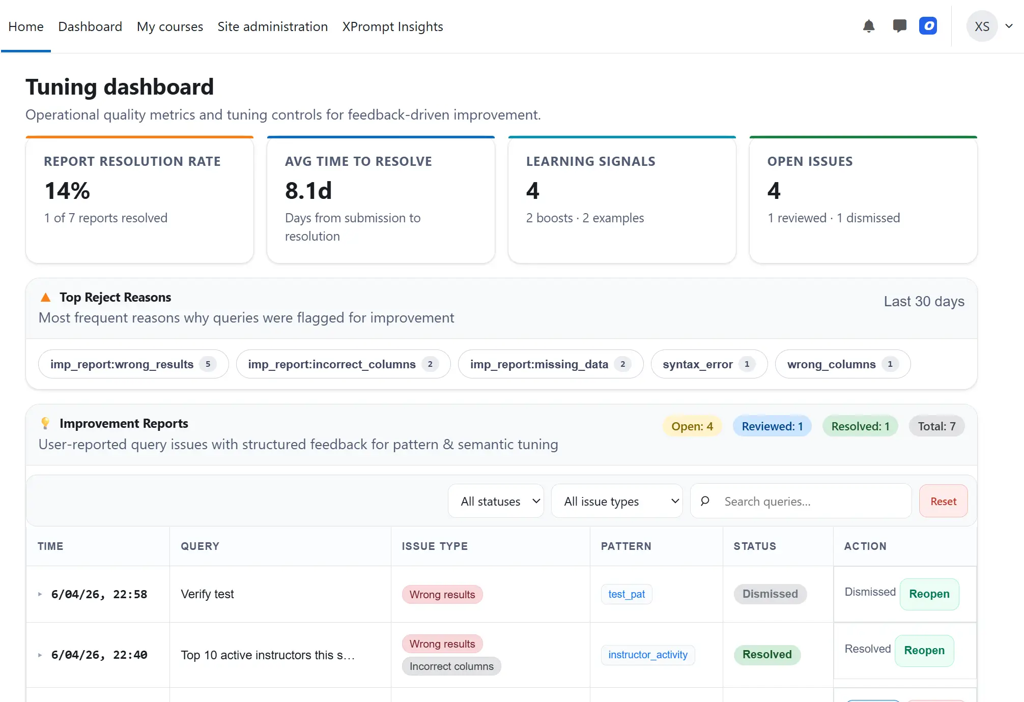Click the Total: 7 badge
This screenshot has height=702, width=1024.
point(936,426)
